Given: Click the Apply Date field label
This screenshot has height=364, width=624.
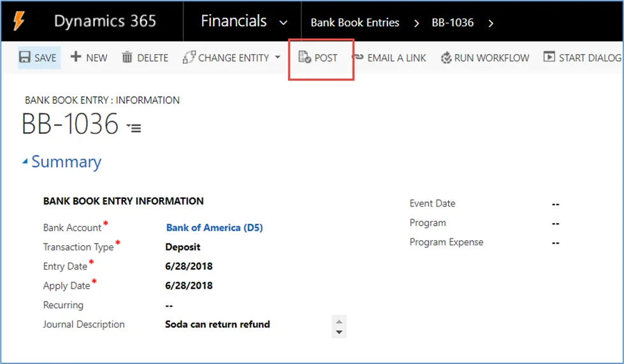Looking at the screenshot, I should (x=67, y=286).
